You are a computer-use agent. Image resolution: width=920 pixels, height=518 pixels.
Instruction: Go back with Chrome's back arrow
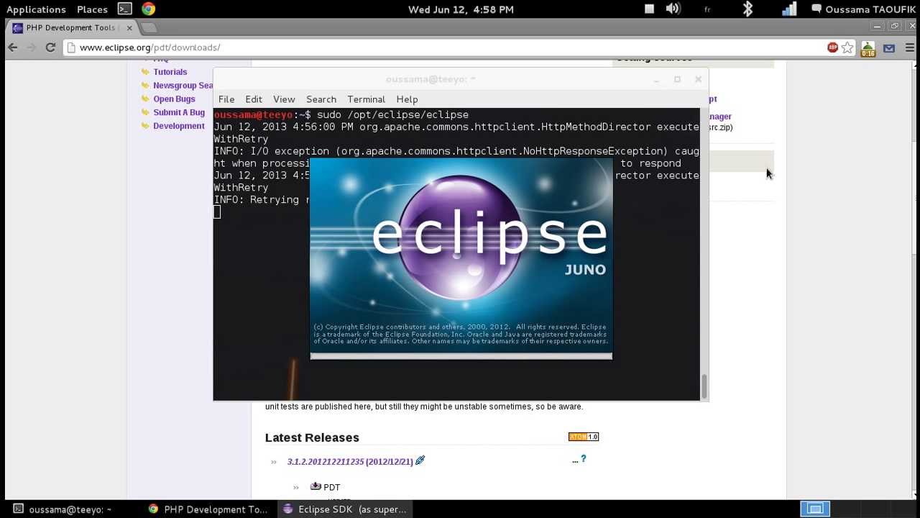click(x=13, y=47)
